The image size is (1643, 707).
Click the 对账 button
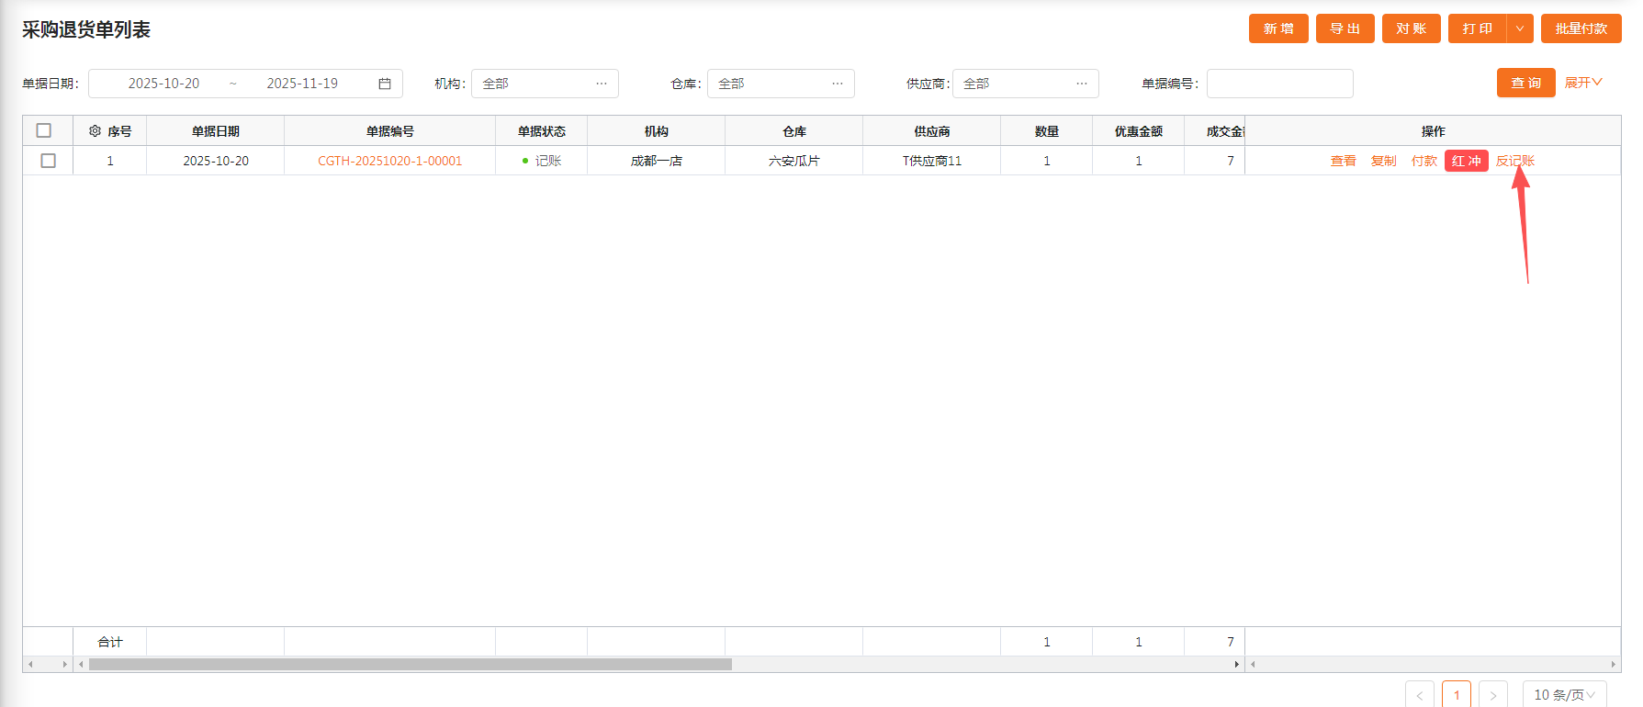(1412, 28)
